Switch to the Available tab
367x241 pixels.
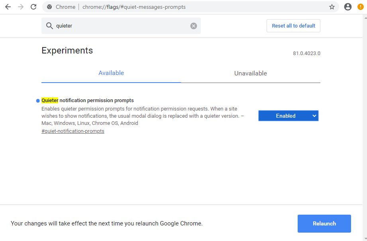(x=111, y=73)
